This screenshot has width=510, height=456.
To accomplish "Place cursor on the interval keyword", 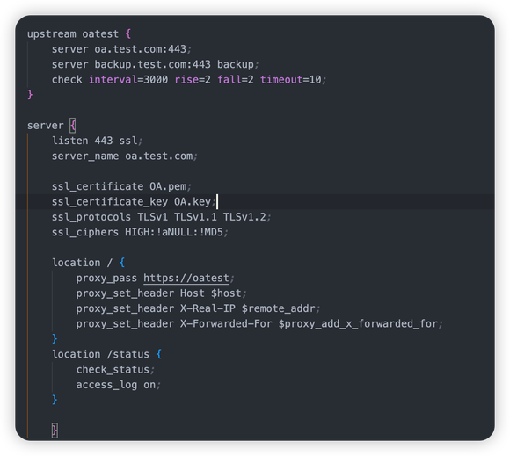I will [x=113, y=80].
